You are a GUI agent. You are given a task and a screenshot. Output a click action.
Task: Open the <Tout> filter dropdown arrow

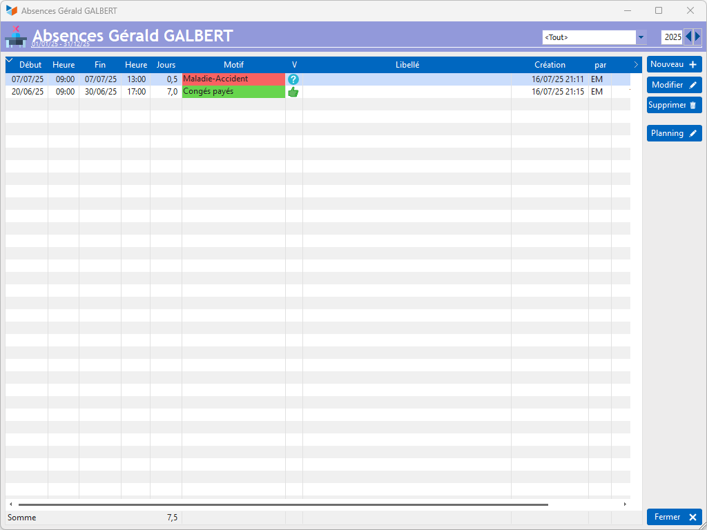[641, 37]
